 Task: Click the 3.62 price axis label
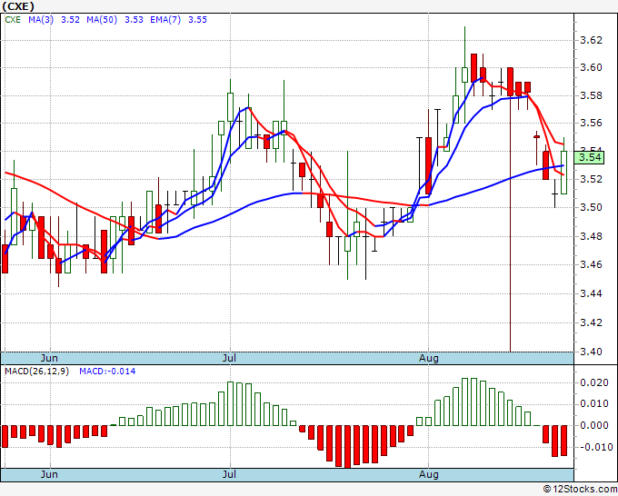pos(592,40)
